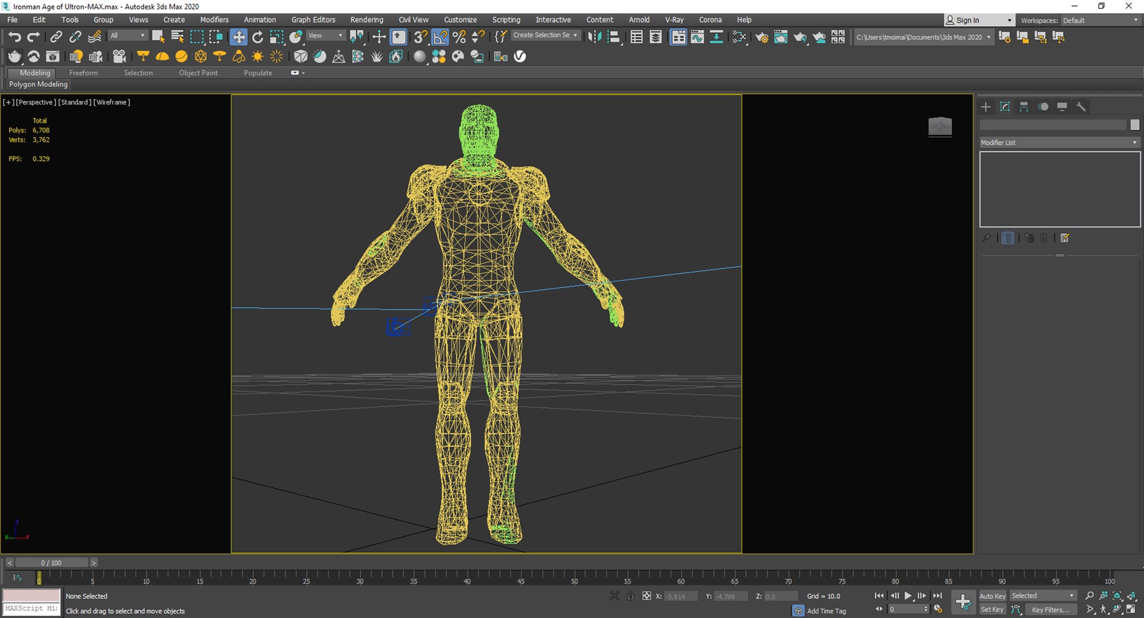Click the V-Ray logo icon

[x=520, y=57]
